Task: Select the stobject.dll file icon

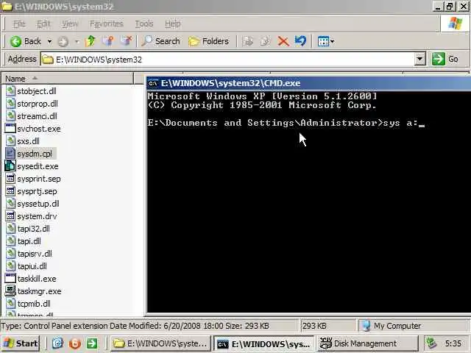Action: click(10, 90)
